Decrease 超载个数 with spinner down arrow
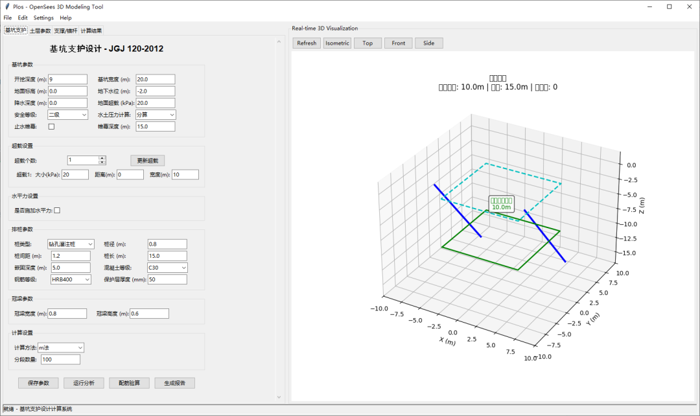The height and width of the screenshot is (416, 700). [102, 163]
